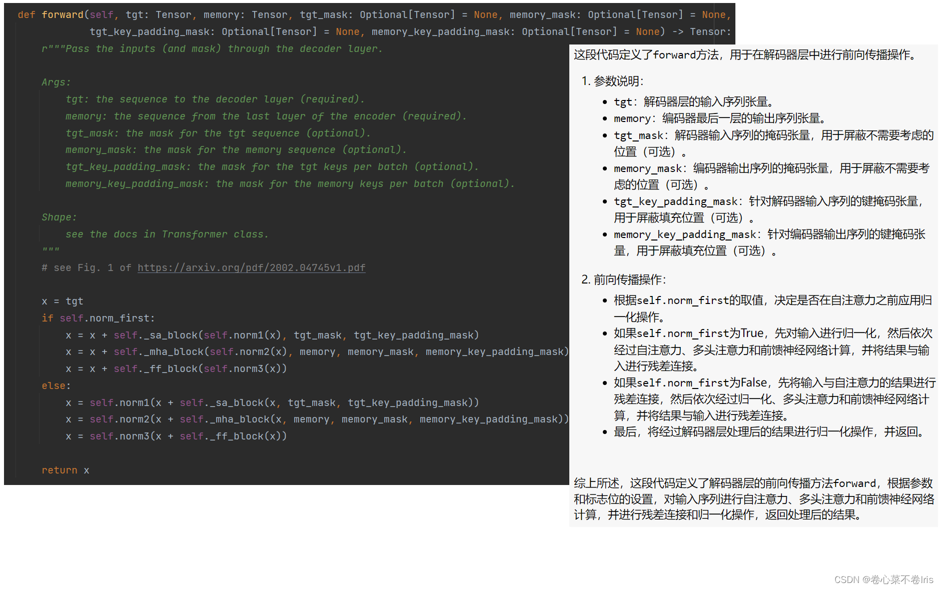Click docstring line 'memory: the sequence from the last layer'
The image size is (941, 589).
tap(266, 116)
